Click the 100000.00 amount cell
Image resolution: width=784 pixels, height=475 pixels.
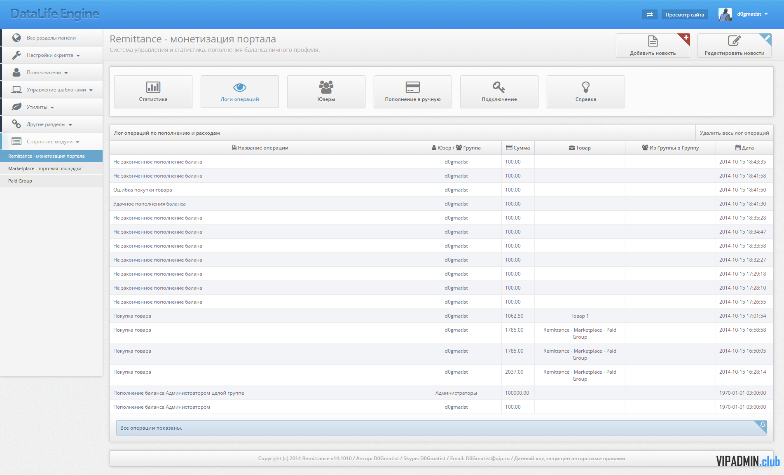click(518, 393)
